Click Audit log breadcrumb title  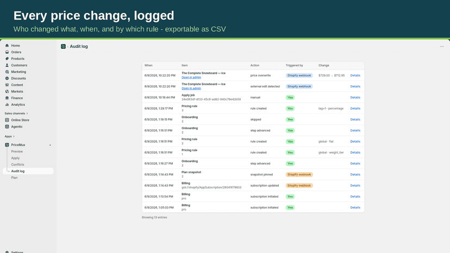(79, 47)
